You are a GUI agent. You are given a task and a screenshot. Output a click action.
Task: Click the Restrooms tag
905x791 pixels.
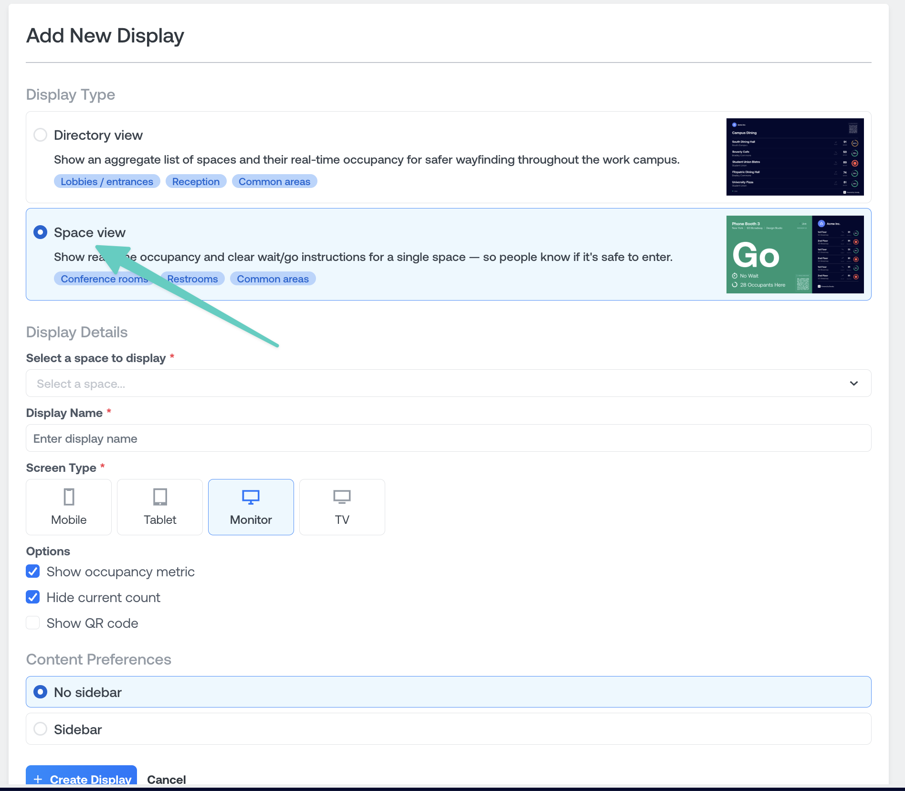[193, 279]
